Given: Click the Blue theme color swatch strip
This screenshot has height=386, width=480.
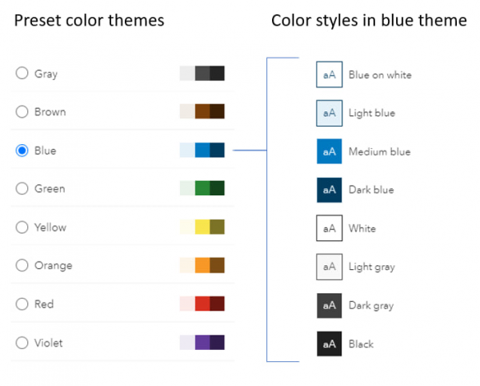Looking at the screenshot, I should point(202,150).
